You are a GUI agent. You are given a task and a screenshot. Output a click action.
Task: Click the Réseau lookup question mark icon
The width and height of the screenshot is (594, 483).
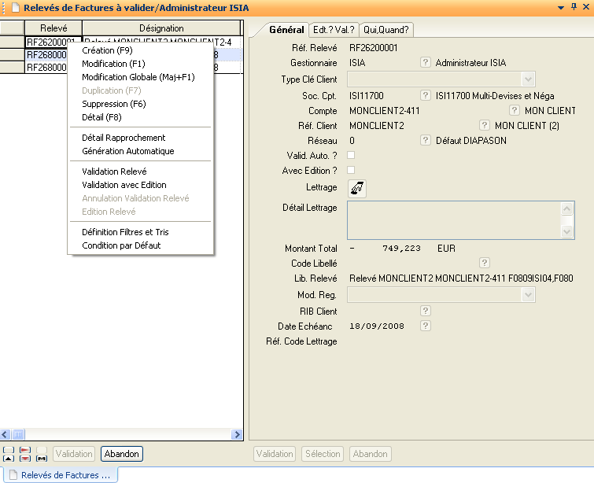tap(426, 141)
